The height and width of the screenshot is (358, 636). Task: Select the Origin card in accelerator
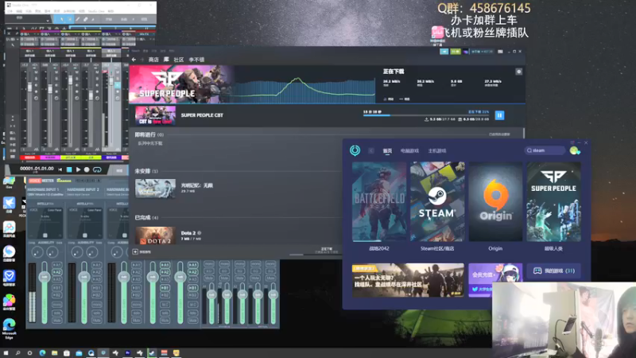495,202
